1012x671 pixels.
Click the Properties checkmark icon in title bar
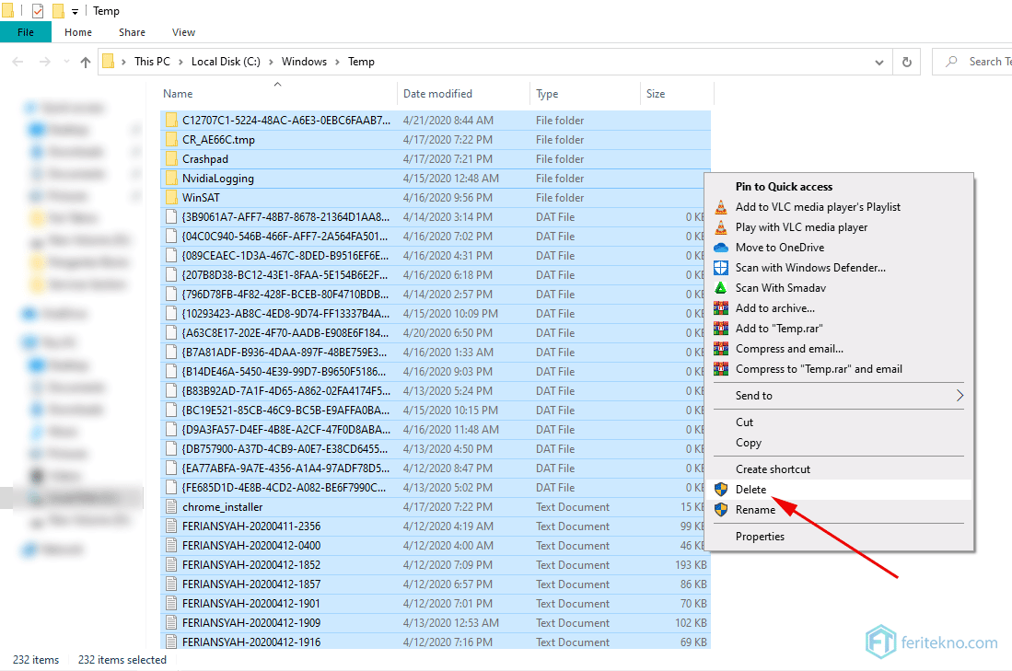(38, 11)
